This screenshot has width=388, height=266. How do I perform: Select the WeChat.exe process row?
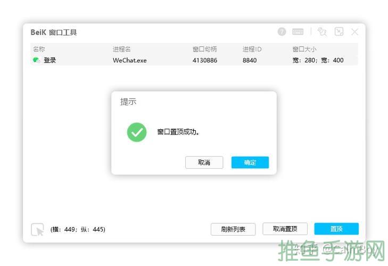point(129,60)
